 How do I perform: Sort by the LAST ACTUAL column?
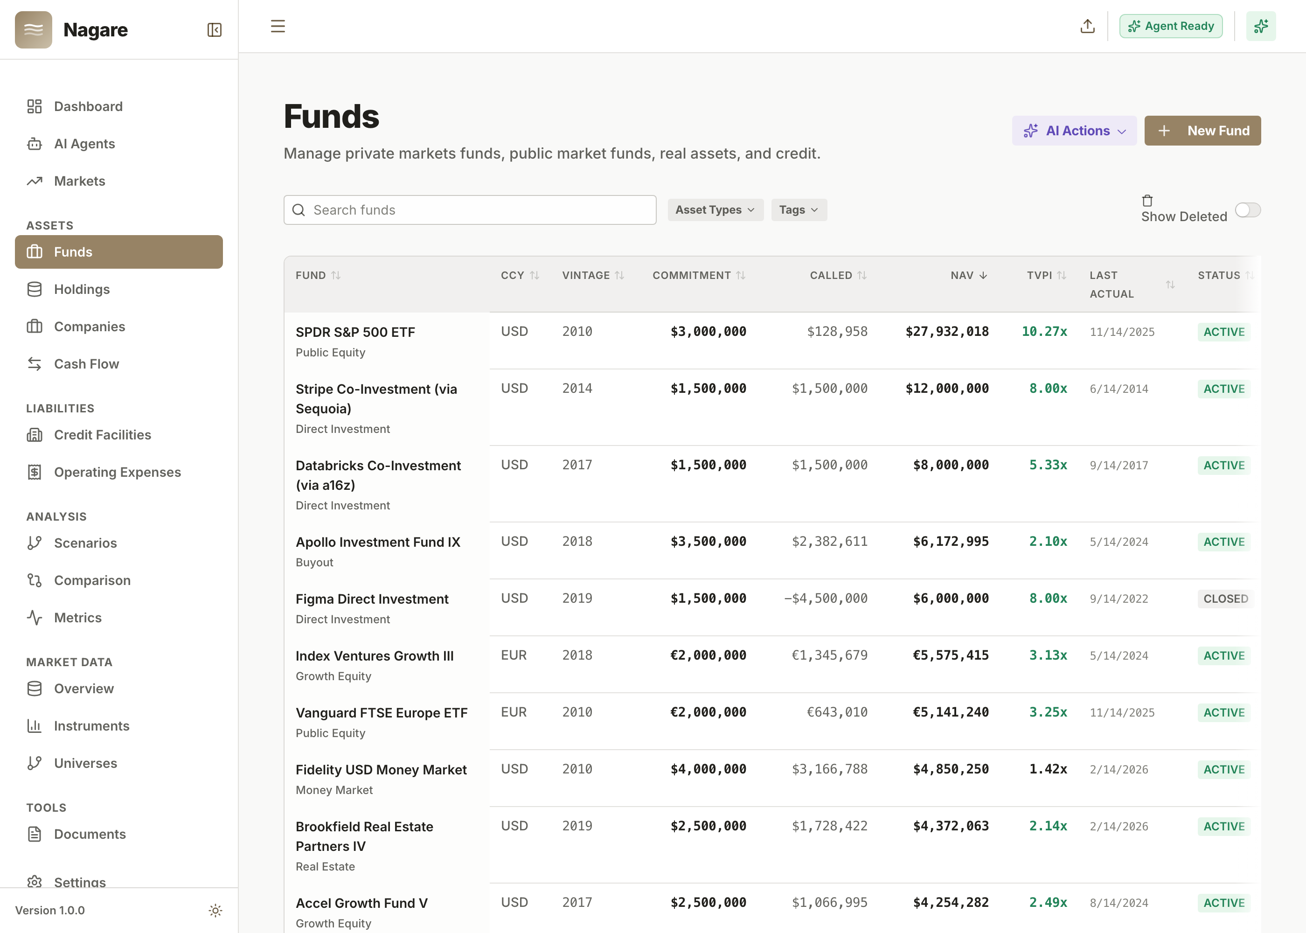[1132, 285]
